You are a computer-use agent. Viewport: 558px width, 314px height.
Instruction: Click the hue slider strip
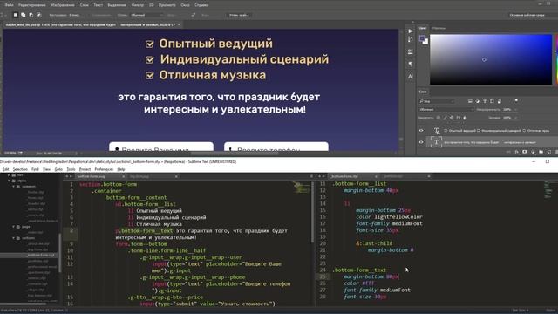pyautogui.click(x=556, y=59)
